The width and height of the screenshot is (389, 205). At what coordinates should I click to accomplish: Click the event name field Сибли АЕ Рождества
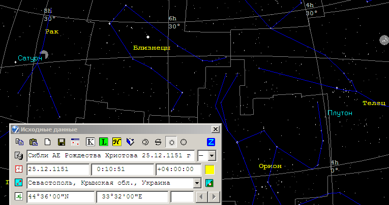[111, 156]
